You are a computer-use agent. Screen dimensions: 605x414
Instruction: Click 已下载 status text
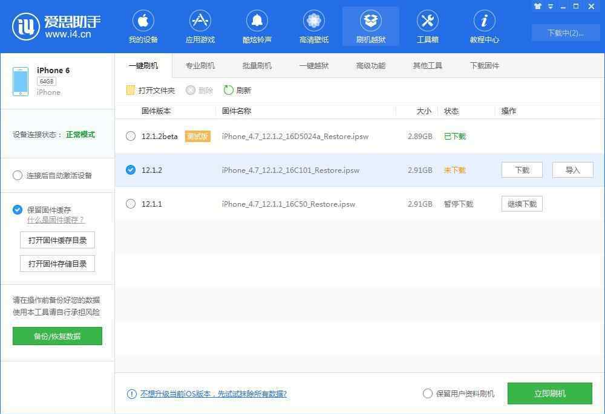pyautogui.click(x=455, y=137)
